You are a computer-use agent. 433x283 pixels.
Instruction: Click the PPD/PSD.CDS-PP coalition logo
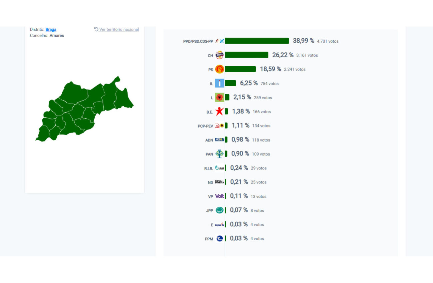219,41
